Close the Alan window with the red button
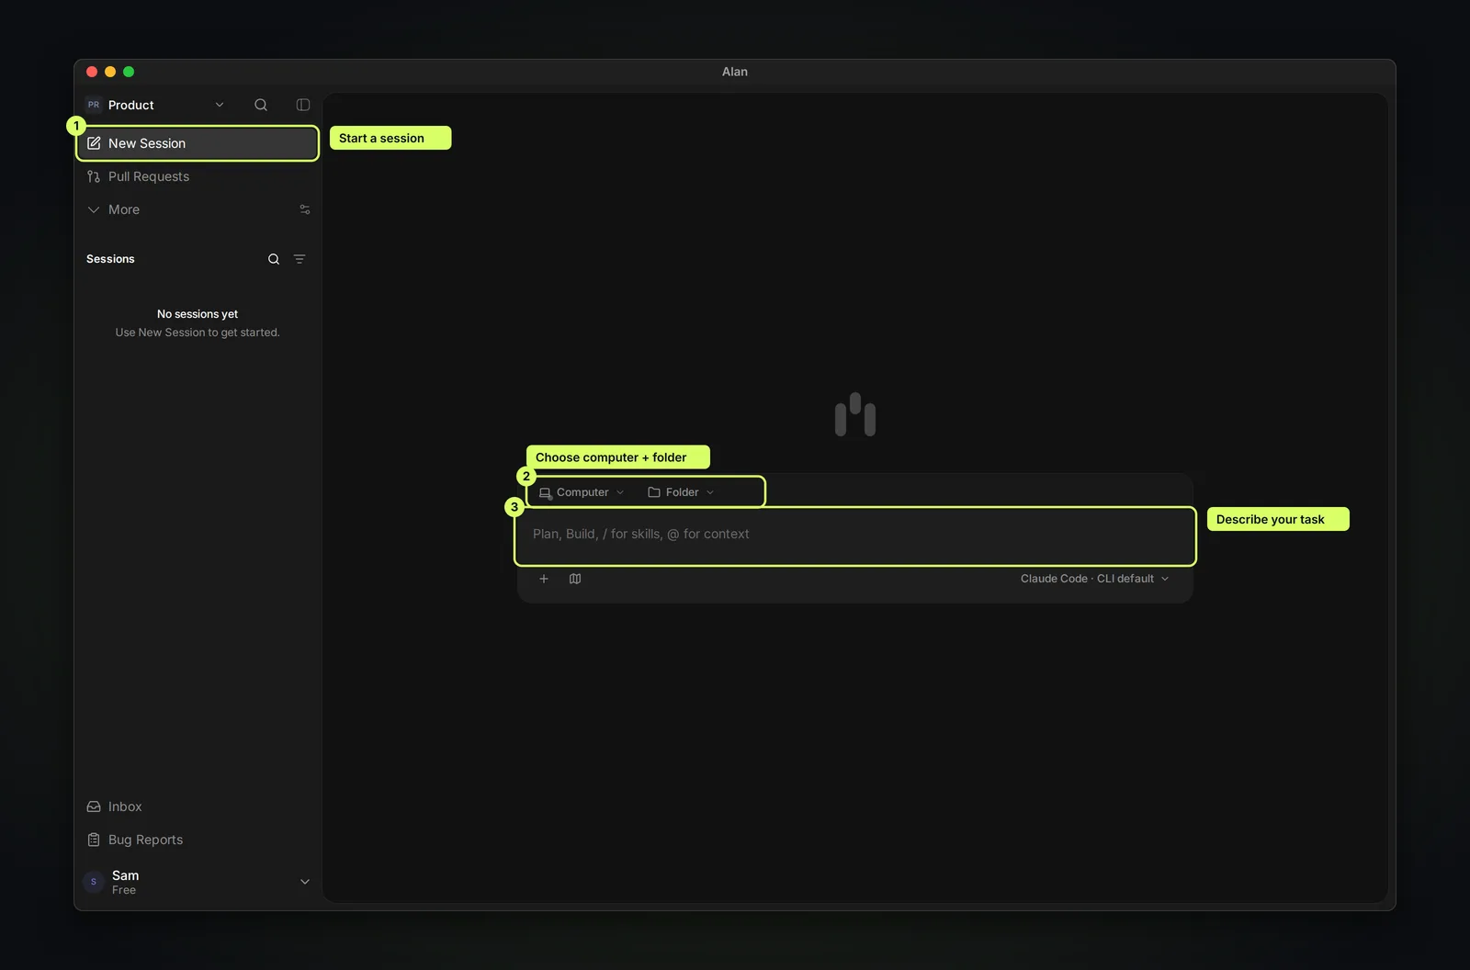 pos(92,72)
